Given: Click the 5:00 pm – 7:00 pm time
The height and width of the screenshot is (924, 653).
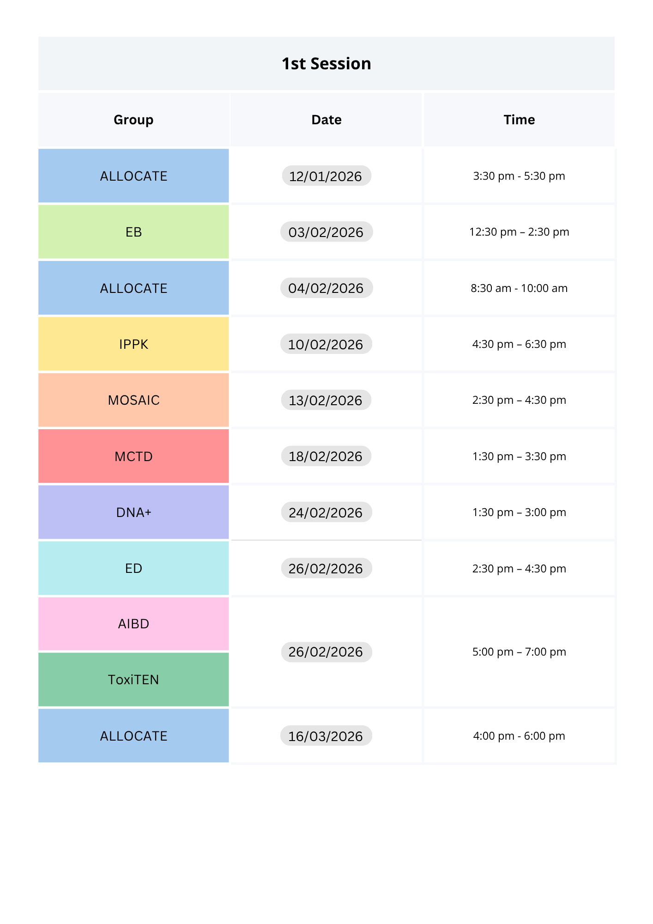Looking at the screenshot, I should [519, 652].
